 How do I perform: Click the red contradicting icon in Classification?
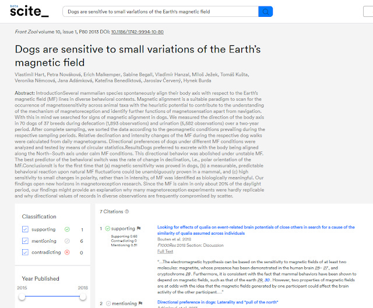pos(67,252)
